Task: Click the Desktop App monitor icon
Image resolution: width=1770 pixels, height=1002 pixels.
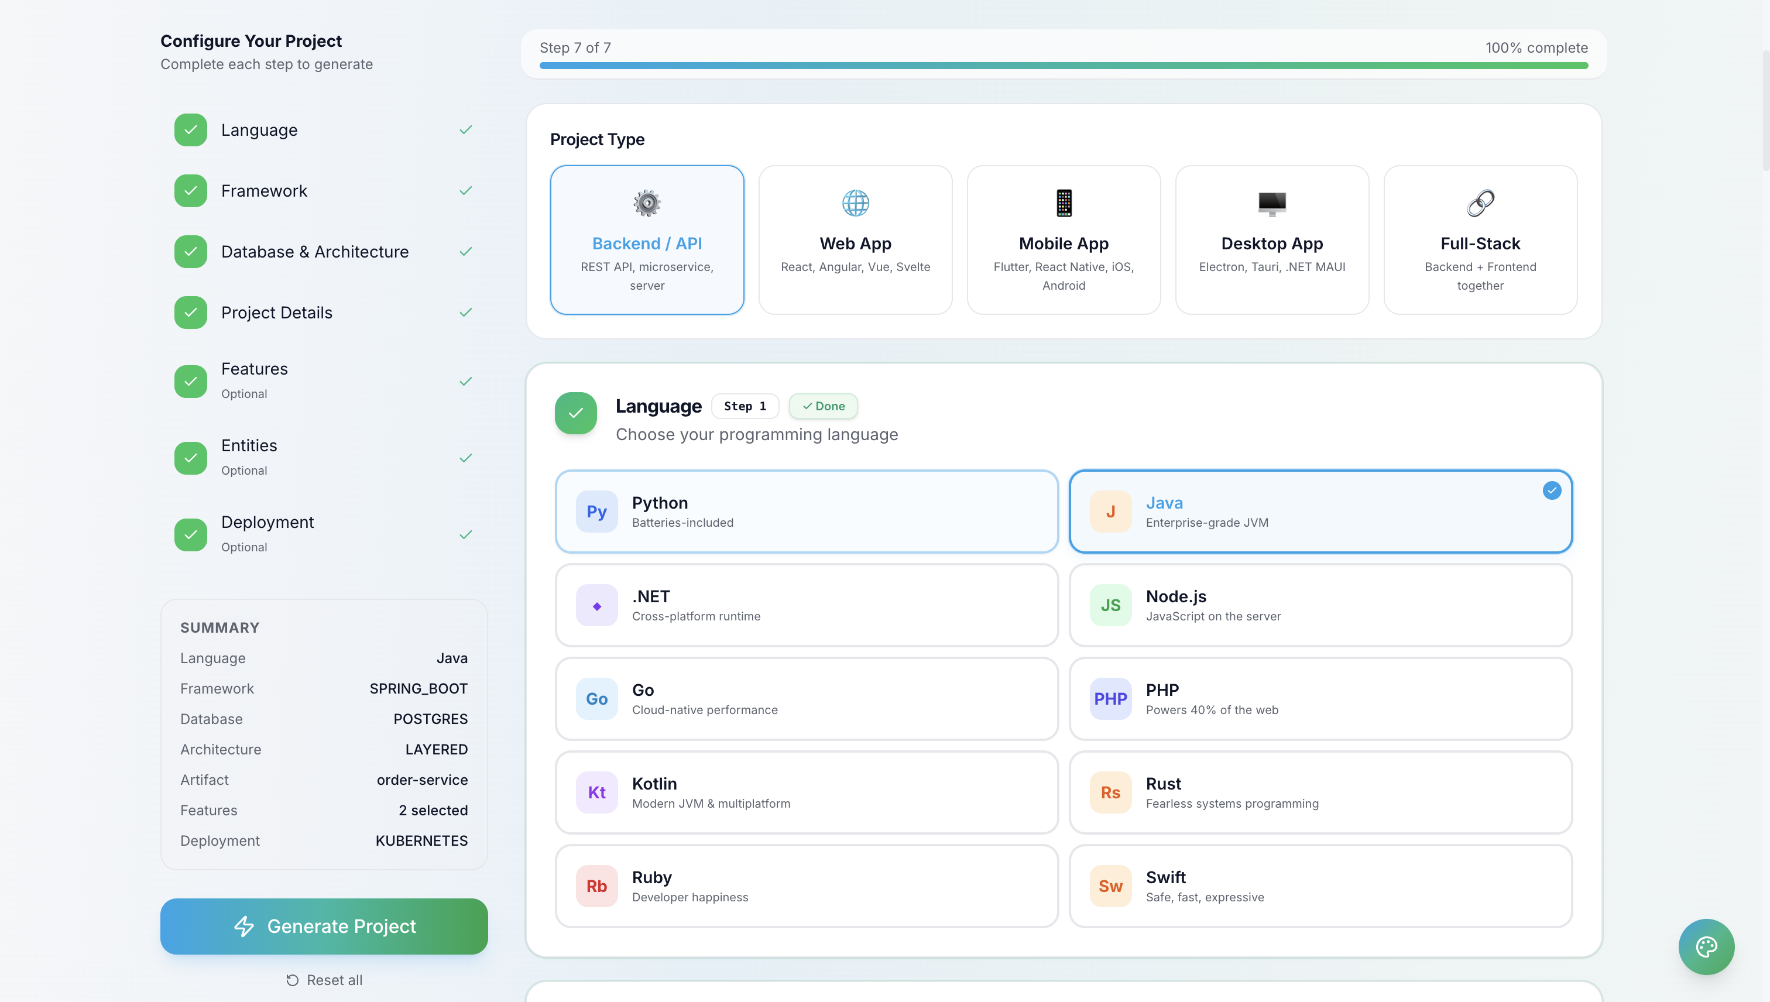Action: 1272,203
